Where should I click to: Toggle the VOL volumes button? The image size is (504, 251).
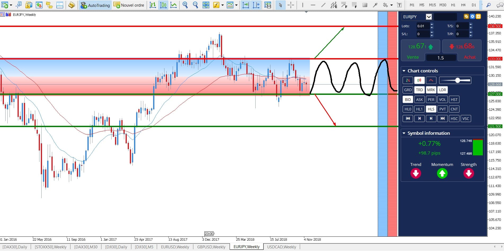(x=443, y=100)
